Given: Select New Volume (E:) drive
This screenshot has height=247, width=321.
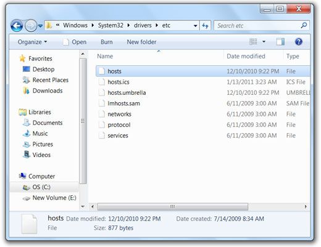Looking at the screenshot, I should coord(49,198).
